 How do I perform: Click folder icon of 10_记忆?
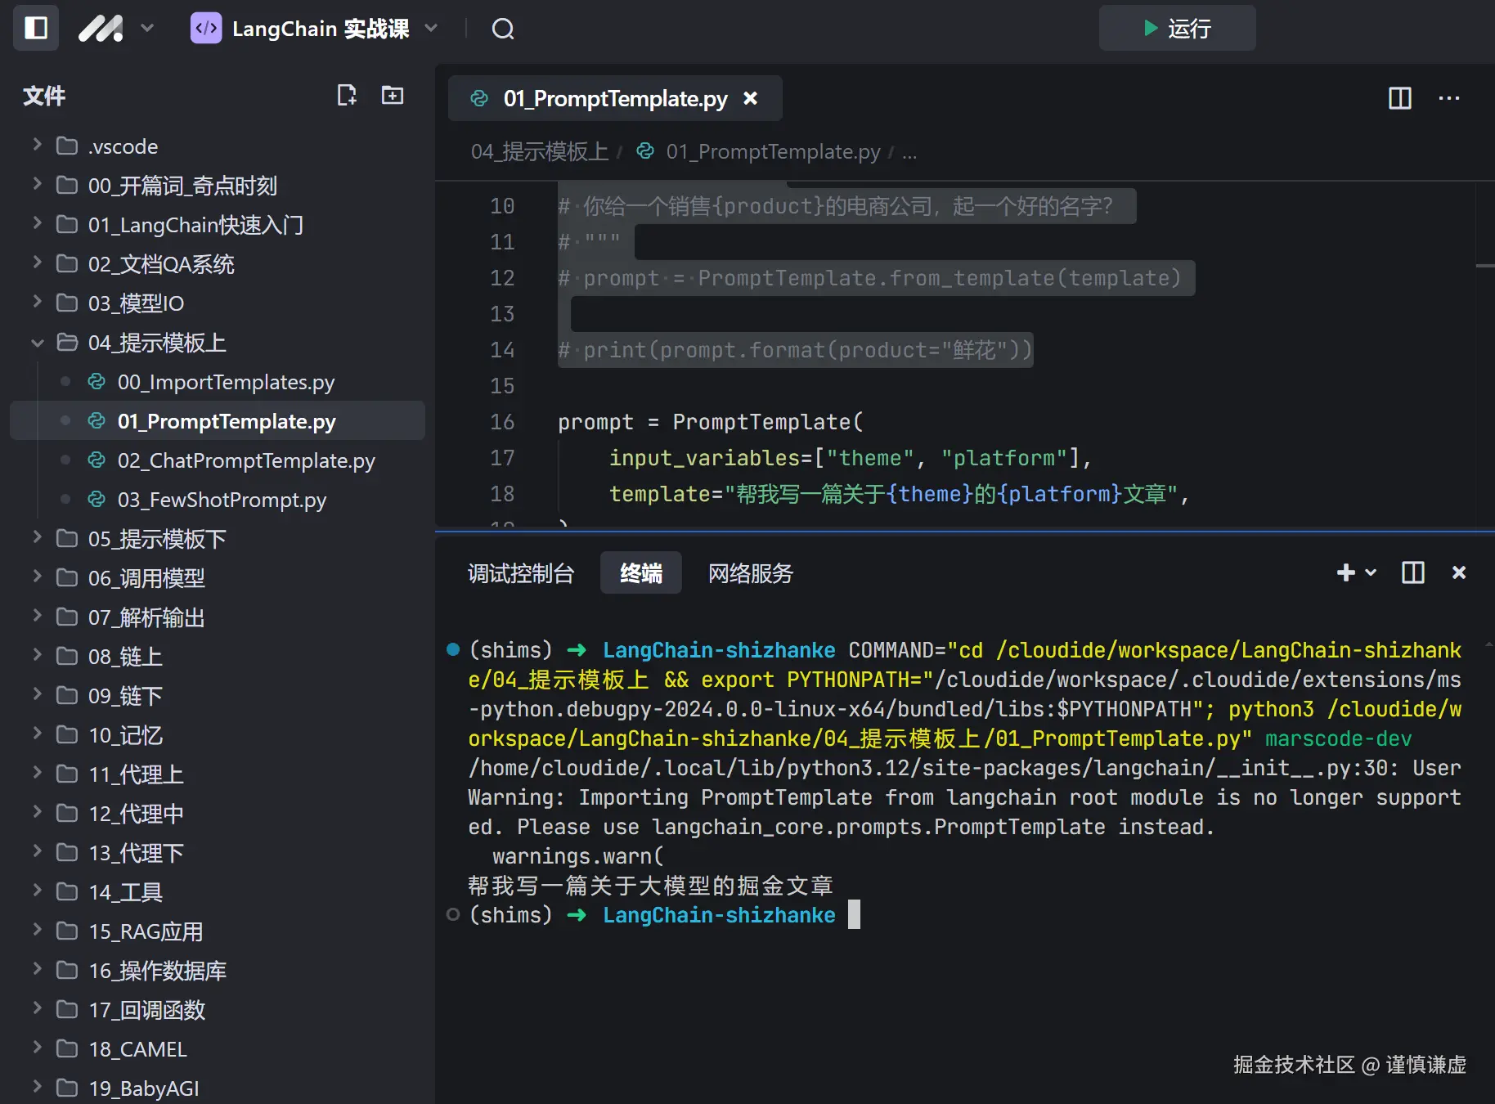67,735
